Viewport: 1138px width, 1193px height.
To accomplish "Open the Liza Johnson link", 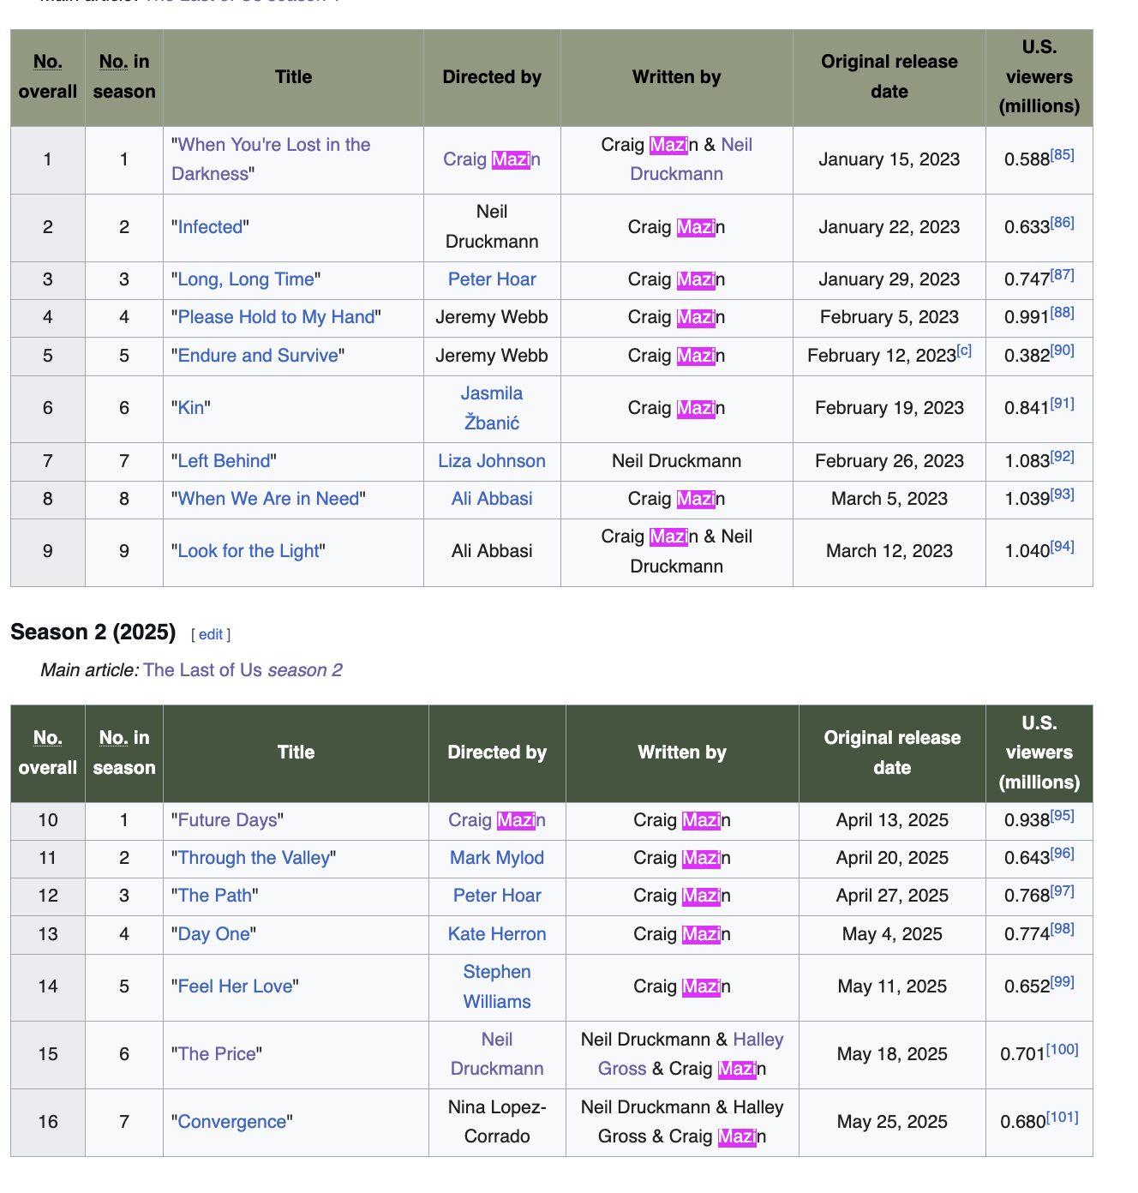I will point(492,461).
